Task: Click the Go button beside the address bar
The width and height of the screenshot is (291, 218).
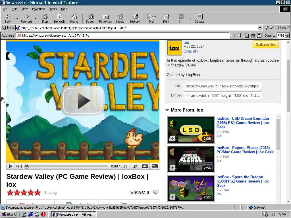Action: coord(270,28)
